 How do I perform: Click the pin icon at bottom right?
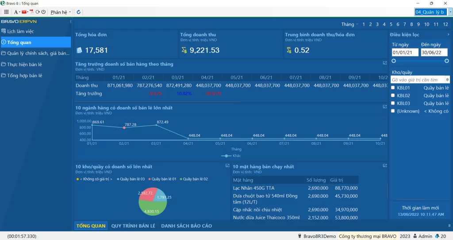(449, 225)
